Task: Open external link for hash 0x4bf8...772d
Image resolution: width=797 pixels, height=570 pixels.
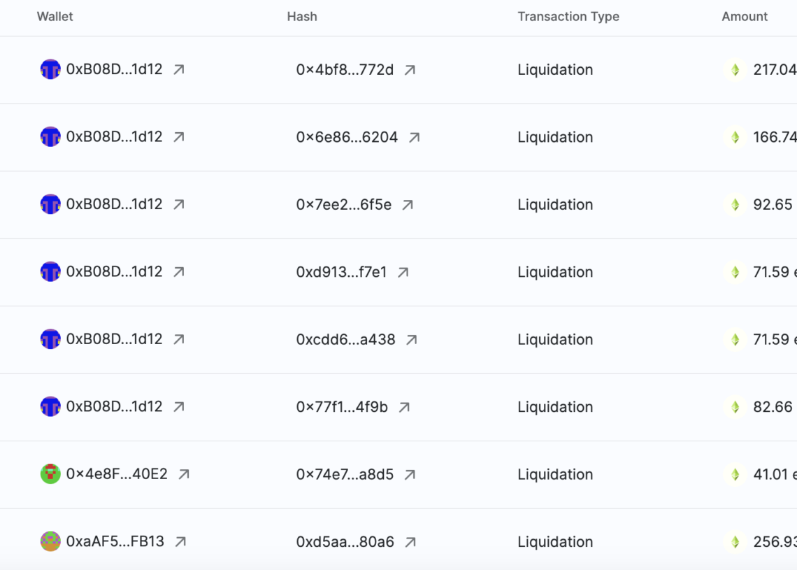Action: [x=410, y=70]
